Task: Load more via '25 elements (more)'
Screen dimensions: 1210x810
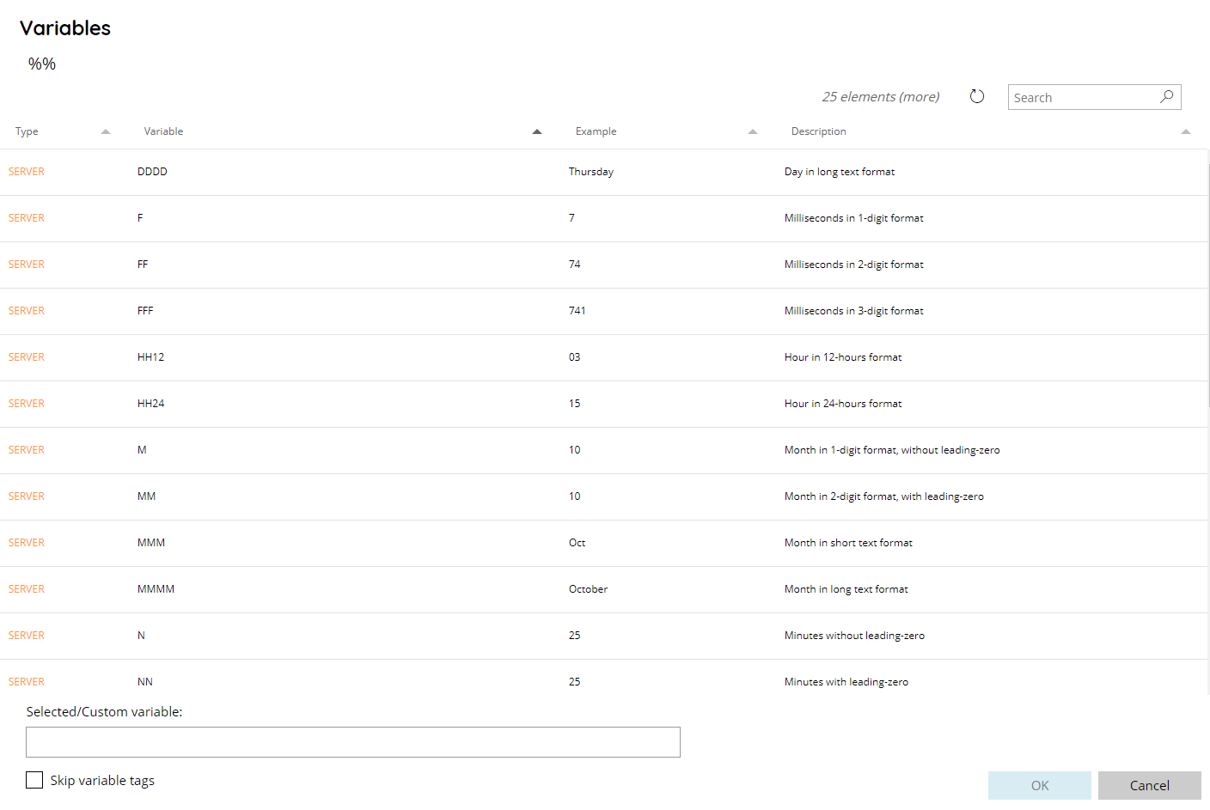Action: [881, 97]
